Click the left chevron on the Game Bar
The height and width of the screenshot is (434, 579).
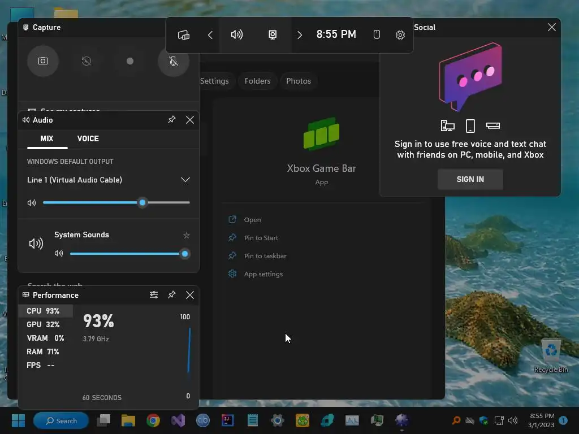210,35
